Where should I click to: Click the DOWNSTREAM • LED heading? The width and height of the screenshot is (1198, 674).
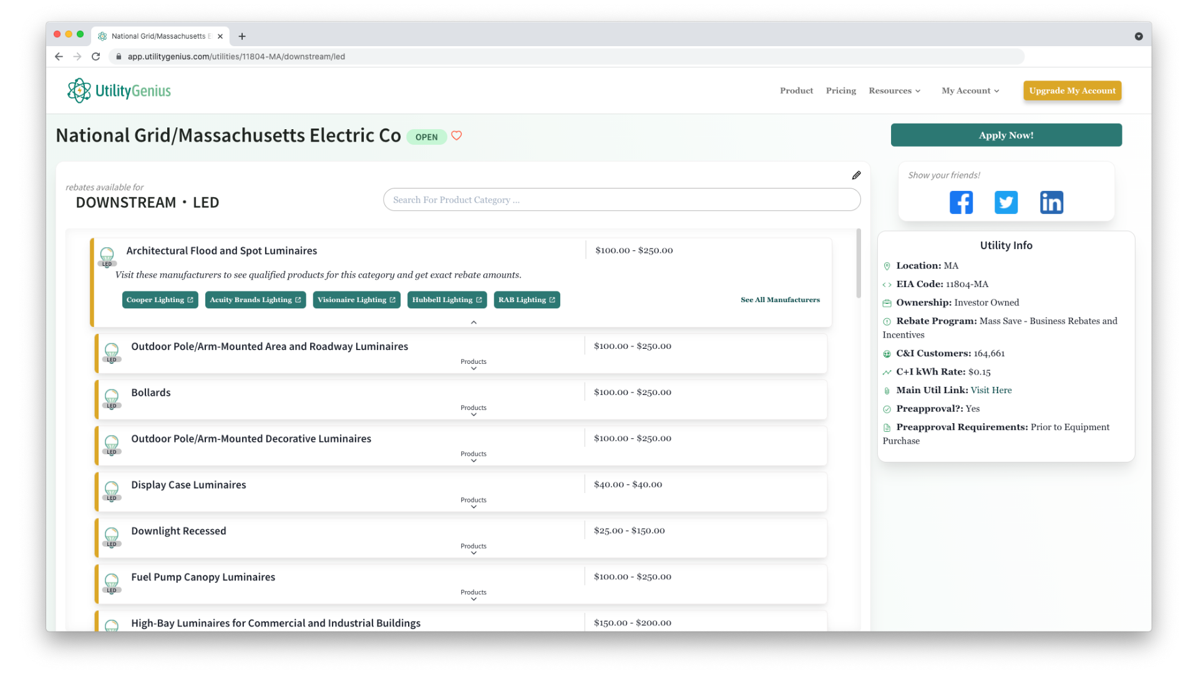coord(147,203)
